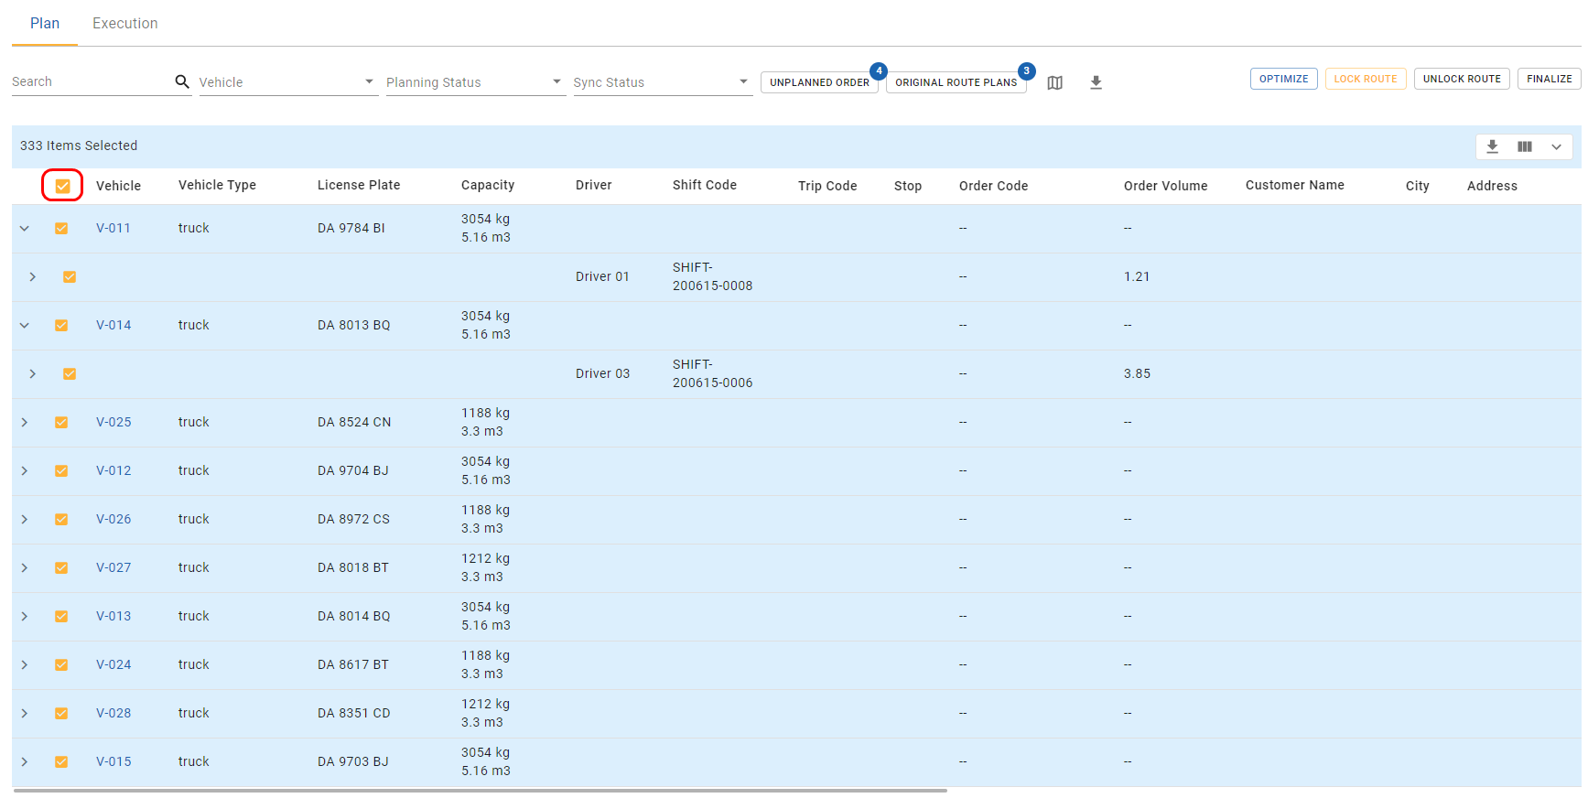Expand the Driver 01 shift row

[33, 276]
